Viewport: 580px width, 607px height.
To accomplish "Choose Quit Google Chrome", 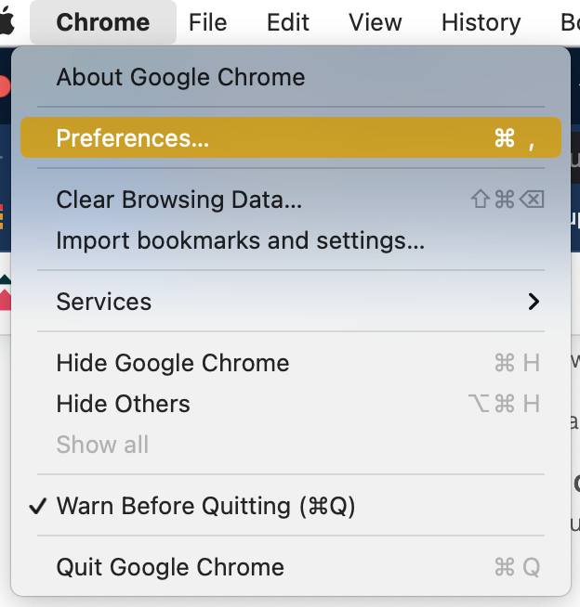I will 291,567.
